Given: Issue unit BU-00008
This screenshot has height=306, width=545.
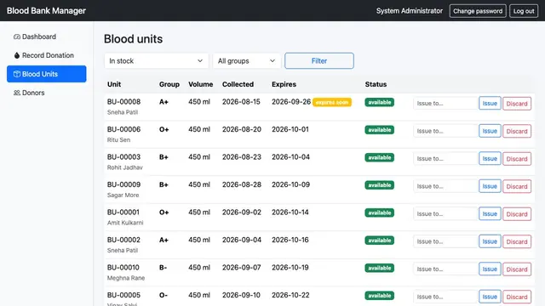Looking at the screenshot, I should (490, 103).
